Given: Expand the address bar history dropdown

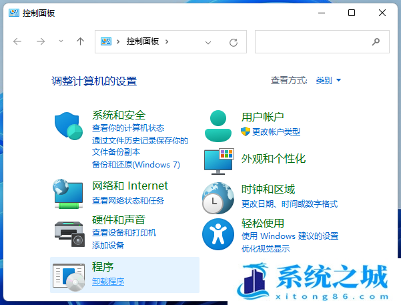Looking at the screenshot, I should [208, 42].
